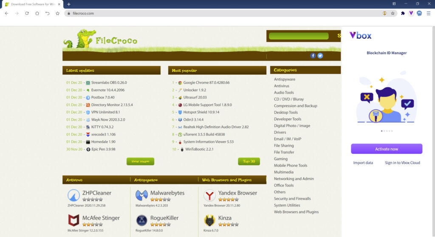Click the browser forward arrow
435x237 pixels.
17,13
